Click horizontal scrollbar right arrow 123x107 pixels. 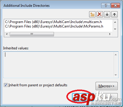point(110,34)
